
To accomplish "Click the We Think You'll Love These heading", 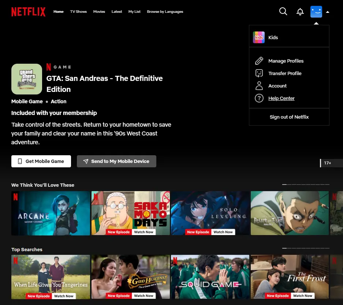I will click(x=43, y=185).
